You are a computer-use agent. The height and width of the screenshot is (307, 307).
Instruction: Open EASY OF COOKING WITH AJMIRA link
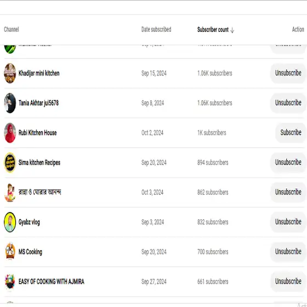[x=52, y=282]
